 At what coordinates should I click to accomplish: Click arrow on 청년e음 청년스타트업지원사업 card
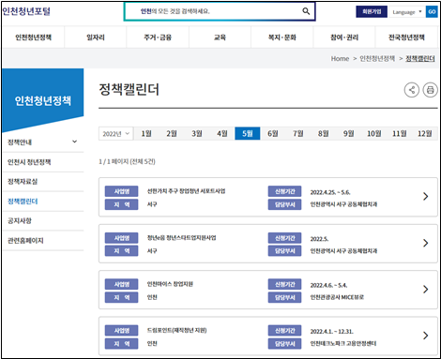(425, 243)
